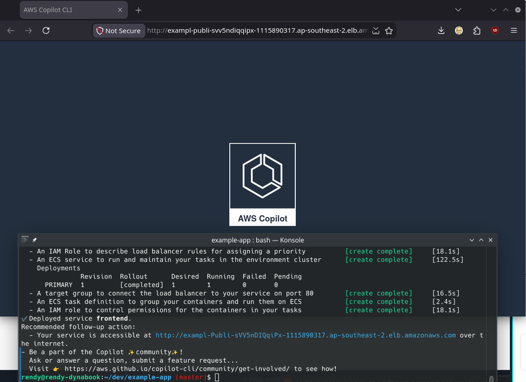Screen dimensions: 526x382
Task: Select the AWS Copilot CLI tab
Action: pyautogui.click(x=74, y=10)
